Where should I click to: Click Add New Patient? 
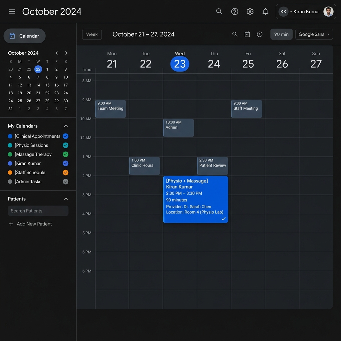coord(30,224)
